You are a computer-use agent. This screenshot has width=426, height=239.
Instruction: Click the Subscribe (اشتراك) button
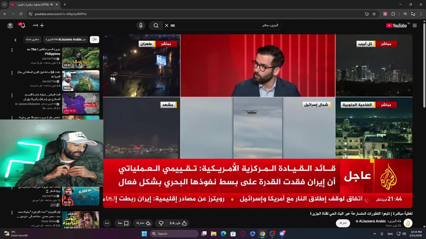(x=343, y=223)
